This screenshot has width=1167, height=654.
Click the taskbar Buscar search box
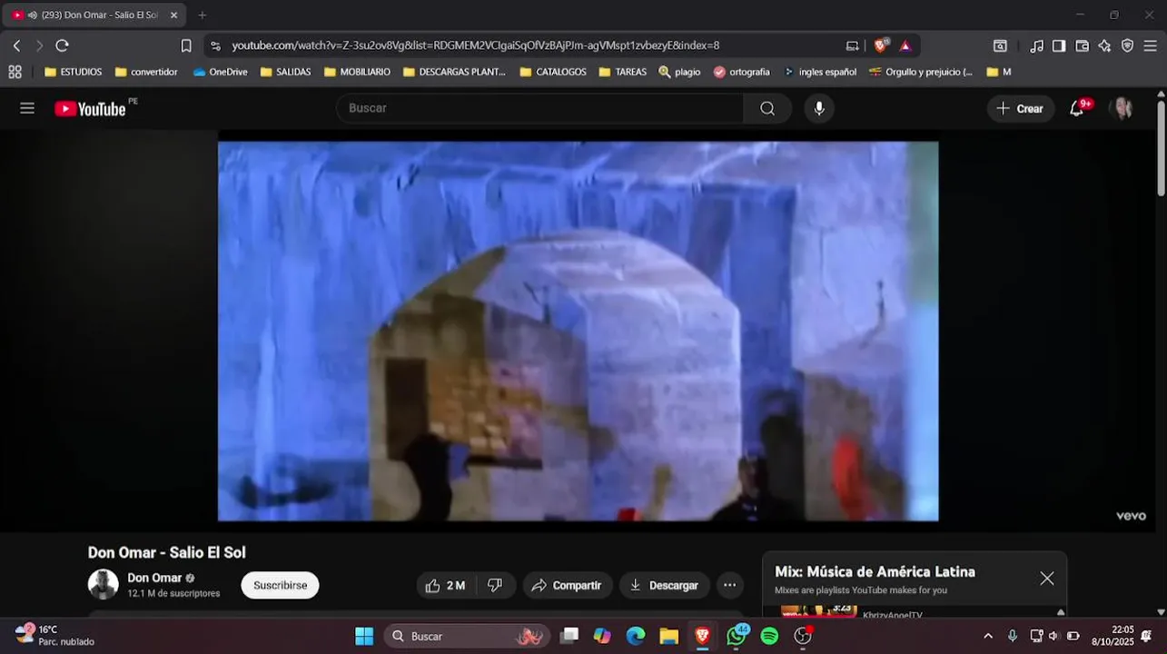pos(467,636)
